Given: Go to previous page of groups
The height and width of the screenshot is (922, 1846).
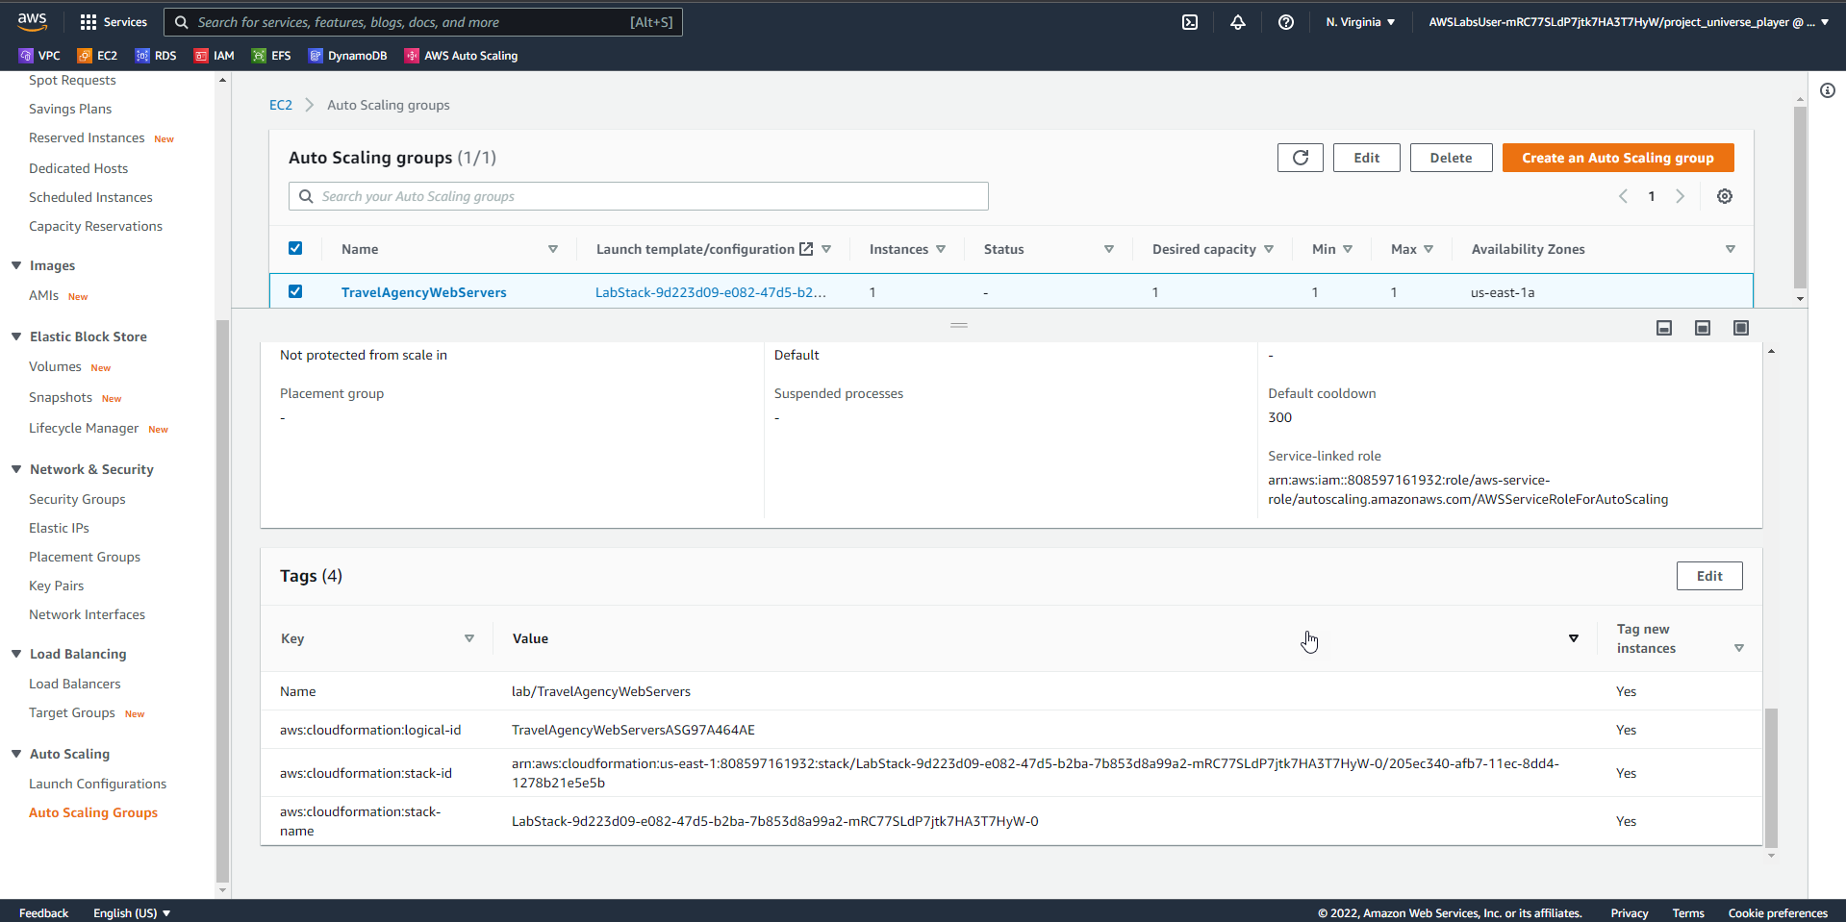Looking at the screenshot, I should (x=1623, y=196).
